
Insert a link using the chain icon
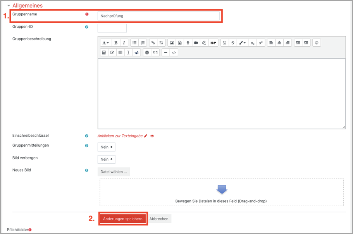[153, 43]
